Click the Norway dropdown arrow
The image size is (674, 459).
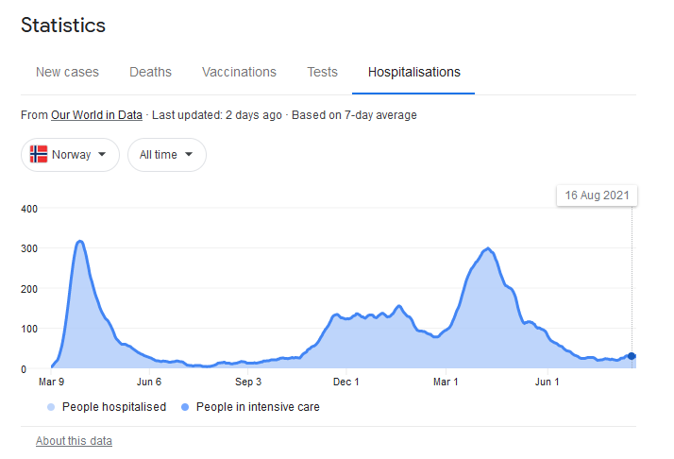point(102,155)
